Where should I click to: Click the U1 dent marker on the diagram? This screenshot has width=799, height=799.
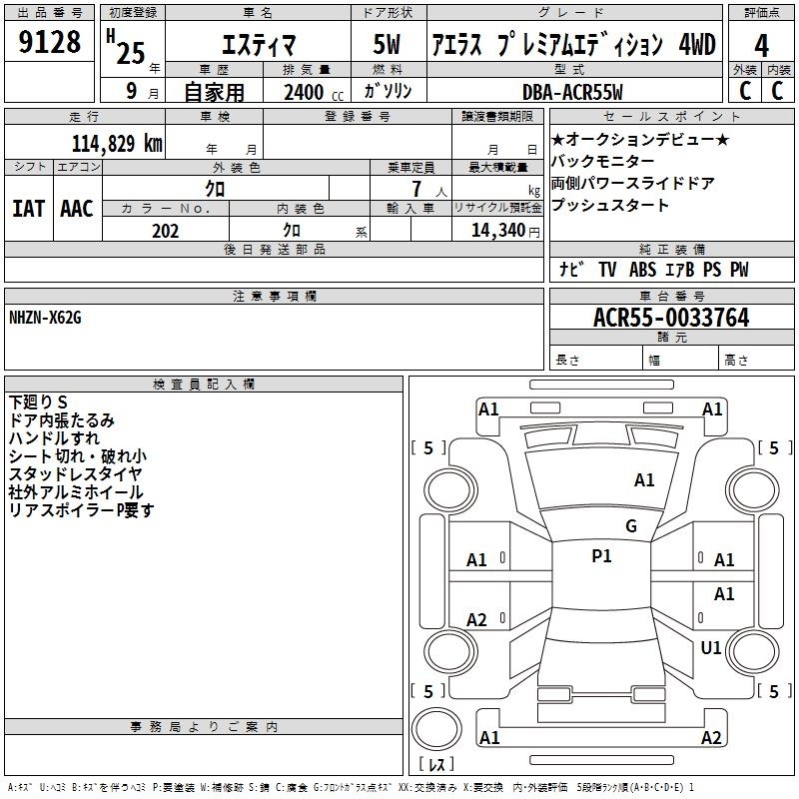[x=710, y=648]
